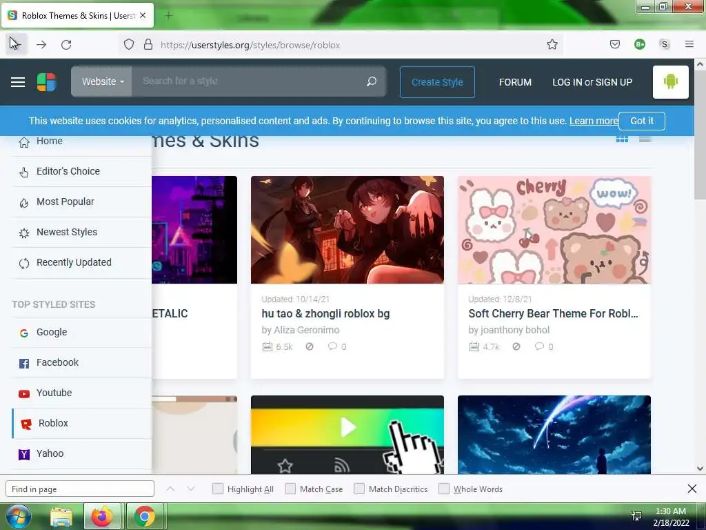Close the Roblox Themes tab

[143, 15]
